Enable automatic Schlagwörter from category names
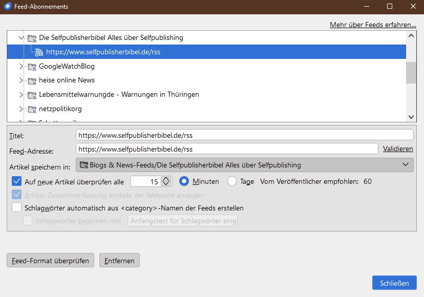Screen dimensions: 424x297 pyautogui.click(x=16, y=208)
